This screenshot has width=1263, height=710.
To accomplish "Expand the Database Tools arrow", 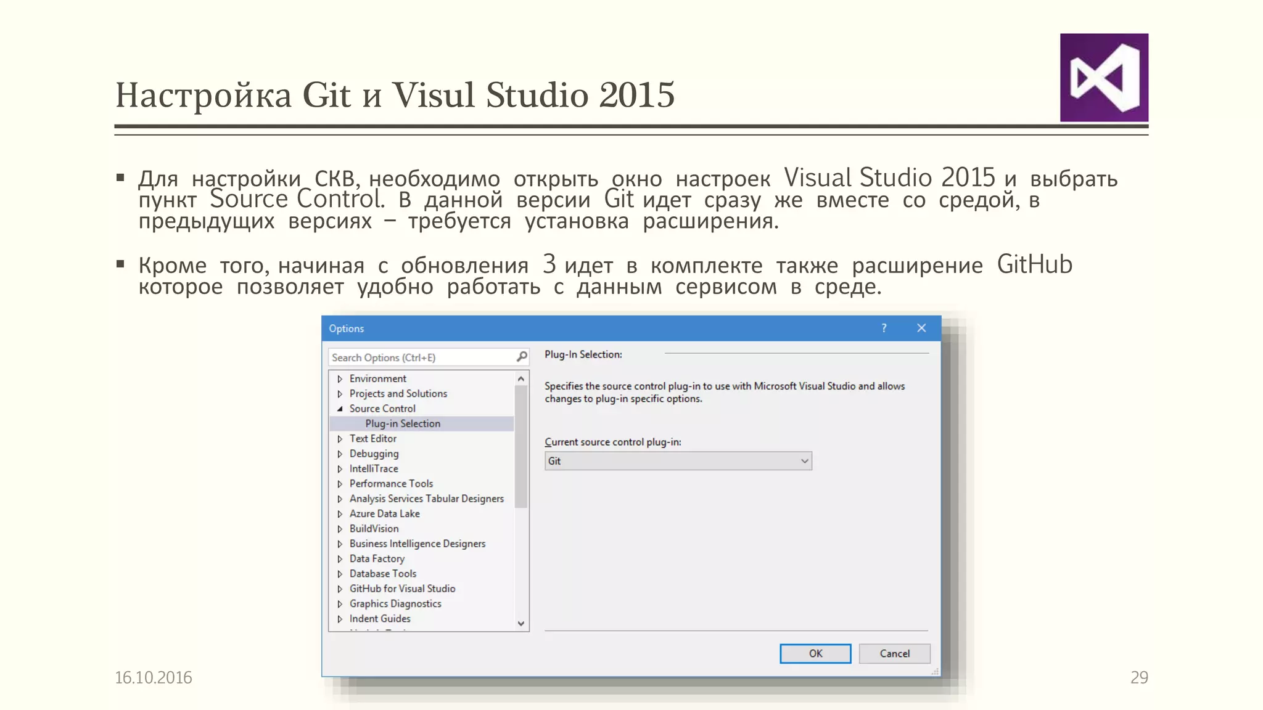I will pyautogui.click(x=340, y=574).
